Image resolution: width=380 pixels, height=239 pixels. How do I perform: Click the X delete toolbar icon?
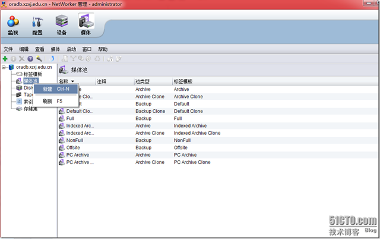21,59
